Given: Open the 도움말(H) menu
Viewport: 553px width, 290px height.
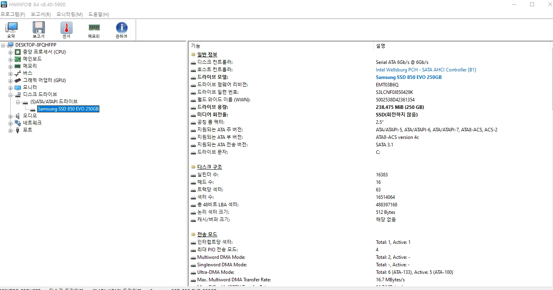Looking at the screenshot, I should 99,14.
